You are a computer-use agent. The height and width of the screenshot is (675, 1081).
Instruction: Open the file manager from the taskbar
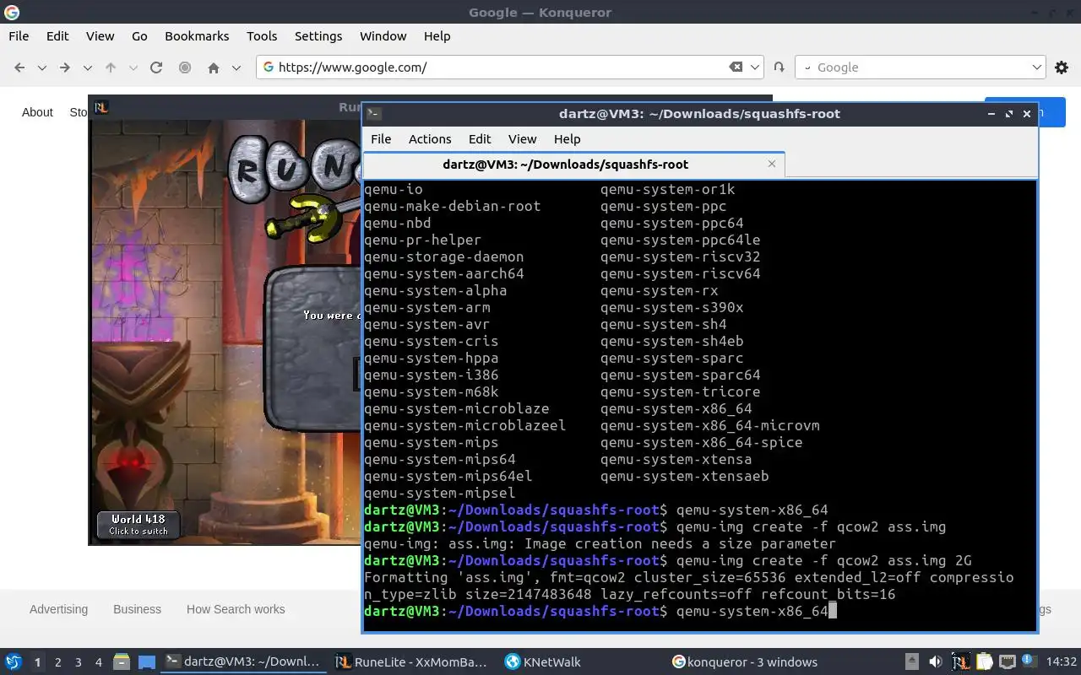tap(121, 662)
